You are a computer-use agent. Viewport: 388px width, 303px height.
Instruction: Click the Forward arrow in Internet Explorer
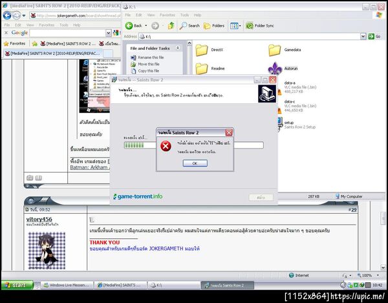16,16
